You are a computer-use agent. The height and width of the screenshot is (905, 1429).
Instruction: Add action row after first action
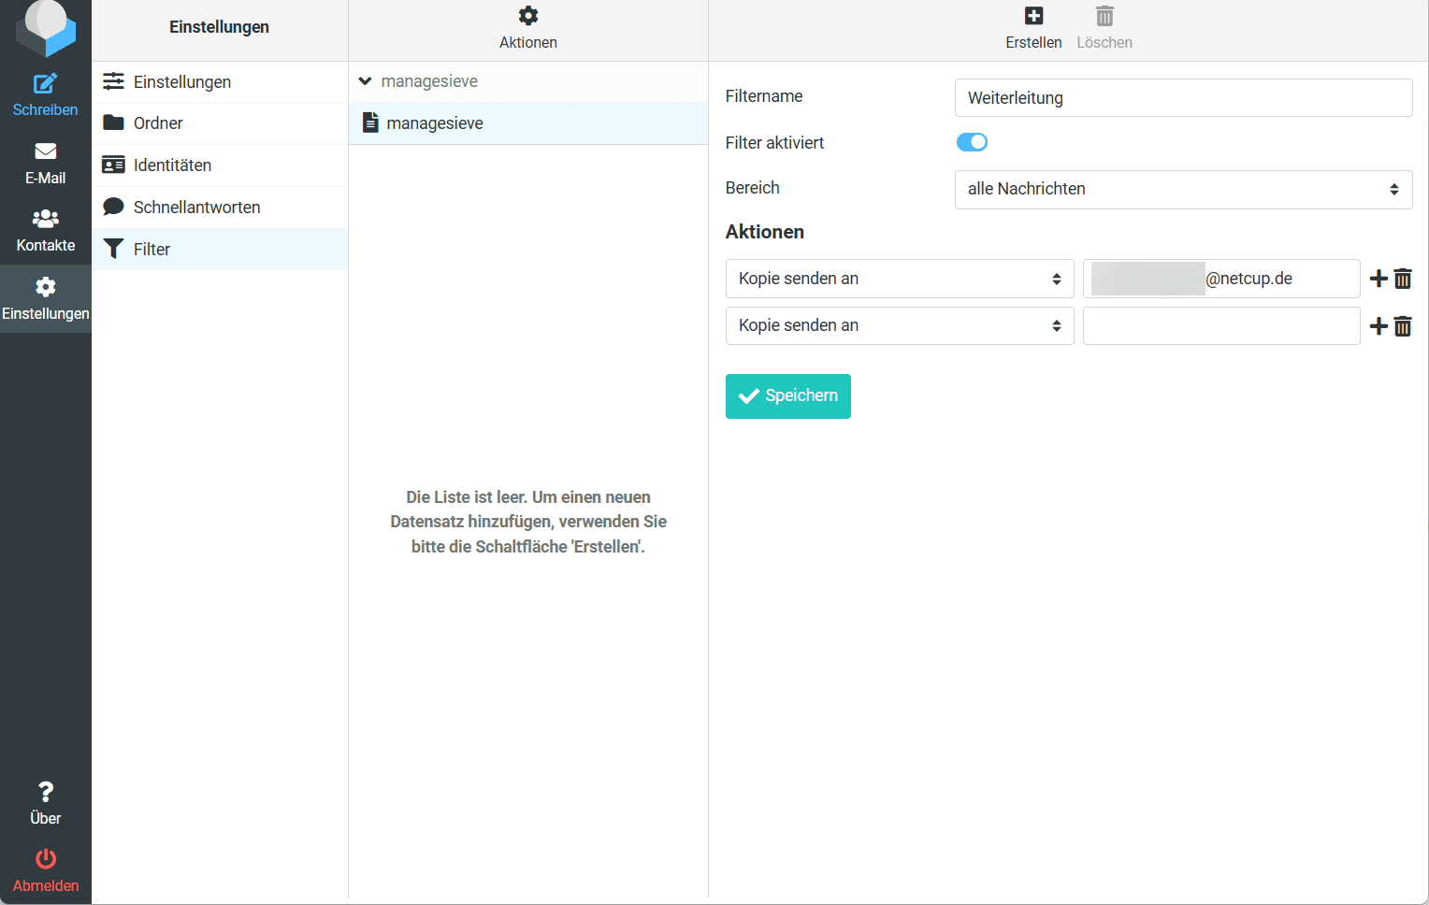pyautogui.click(x=1378, y=279)
